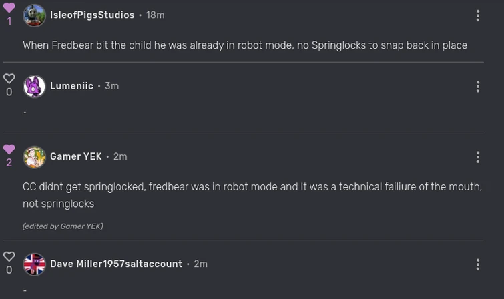The width and height of the screenshot is (504, 299).
Task: Click the 2m timestamp beside Gamer YEK
Action: 120,157
